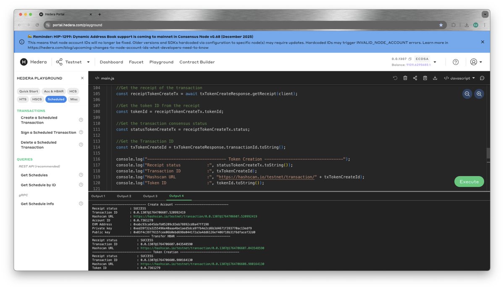The height and width of the screenshot is (289, 504).
Task: Click the code editor vertical scrollbar thumb
Action: click(488, 154)
